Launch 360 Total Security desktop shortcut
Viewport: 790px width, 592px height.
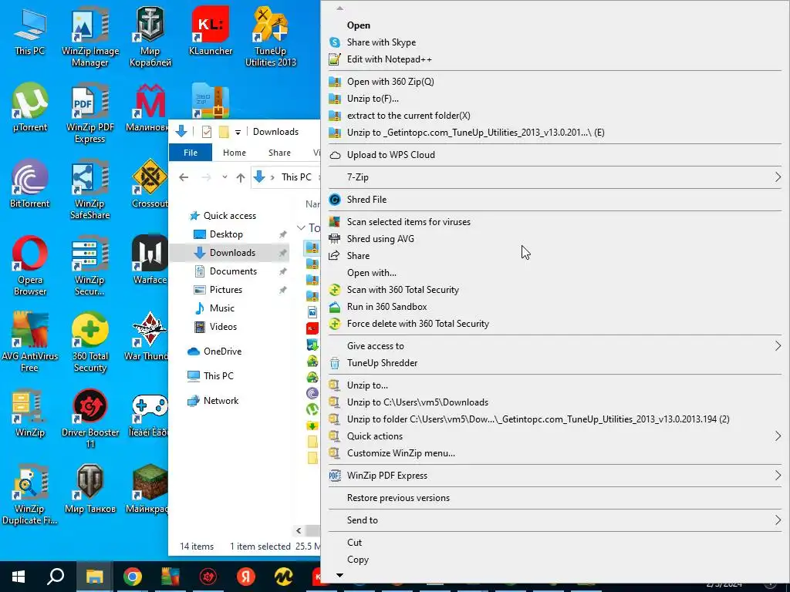pos(90,342)
